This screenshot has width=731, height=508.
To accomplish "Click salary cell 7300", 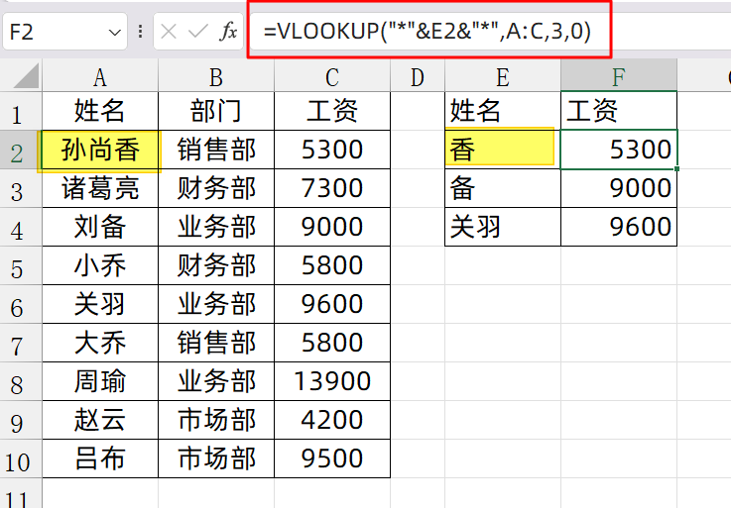I will point(332,188).
